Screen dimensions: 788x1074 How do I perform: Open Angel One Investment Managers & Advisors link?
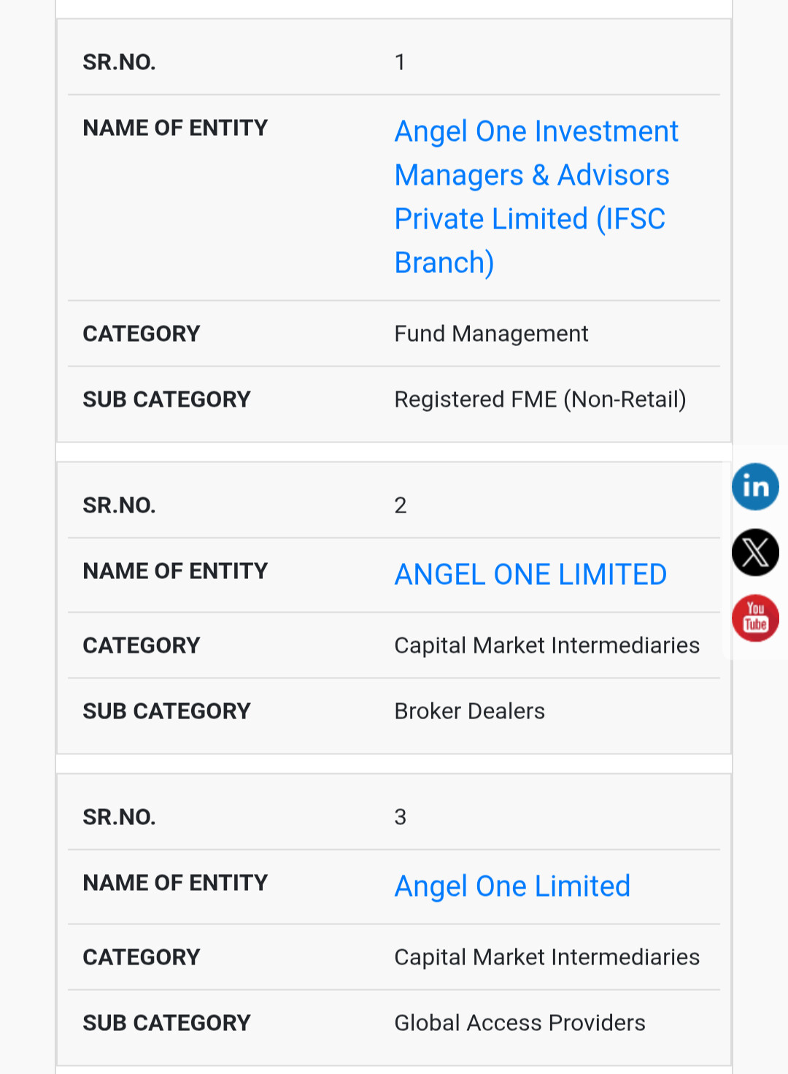coord(536,197)
